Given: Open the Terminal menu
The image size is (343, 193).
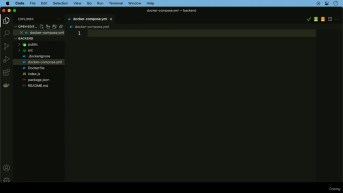Looking at the screenshot, I should click(116, 3).
